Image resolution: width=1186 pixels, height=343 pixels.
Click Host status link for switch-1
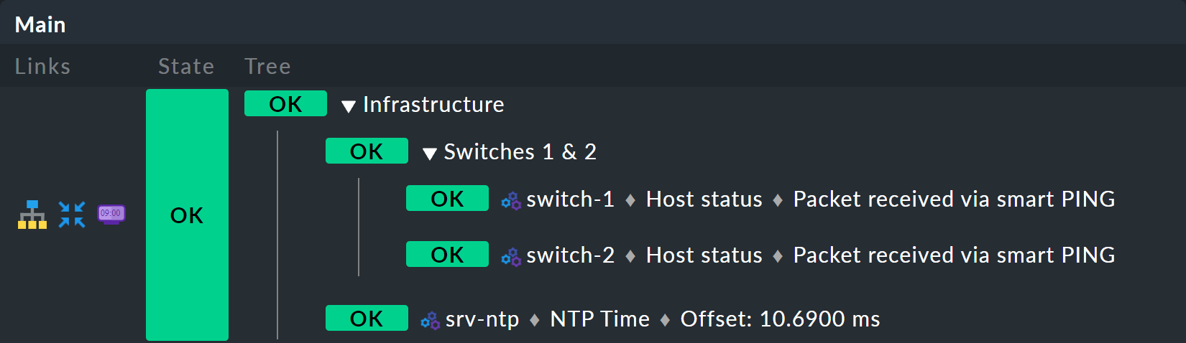click(704, 199)
